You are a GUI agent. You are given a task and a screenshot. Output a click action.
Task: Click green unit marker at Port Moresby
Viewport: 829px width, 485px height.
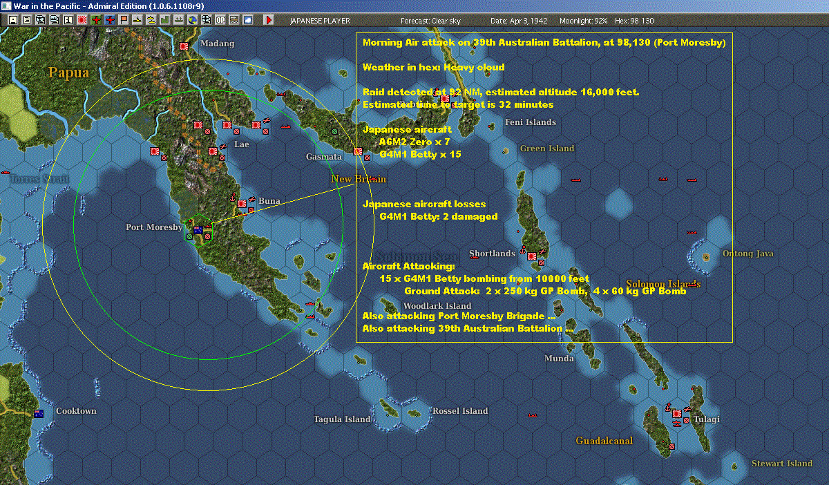click(189, 236)
